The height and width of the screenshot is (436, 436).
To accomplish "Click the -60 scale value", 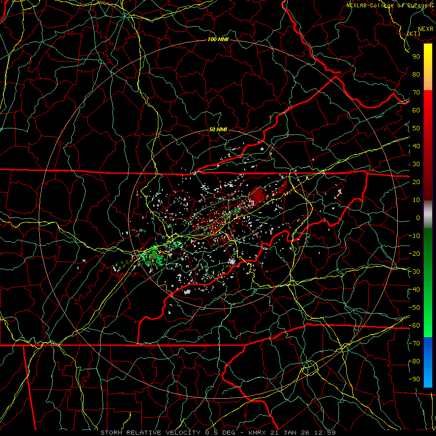I will click(x=414, y=326).
